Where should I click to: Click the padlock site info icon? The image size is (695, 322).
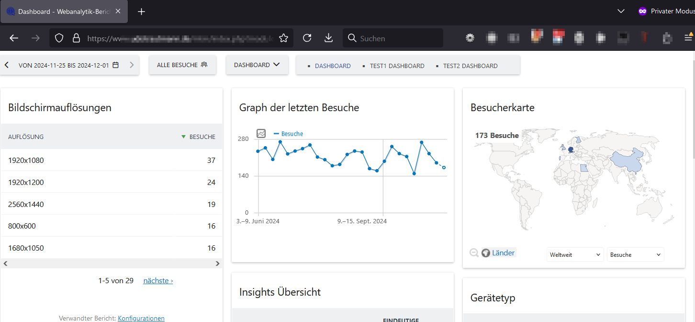pos(76,38)
